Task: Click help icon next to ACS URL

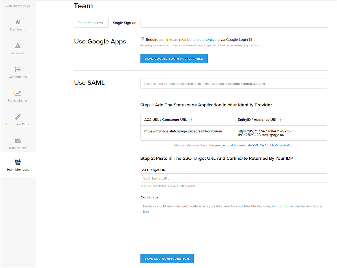Action: 191,120
